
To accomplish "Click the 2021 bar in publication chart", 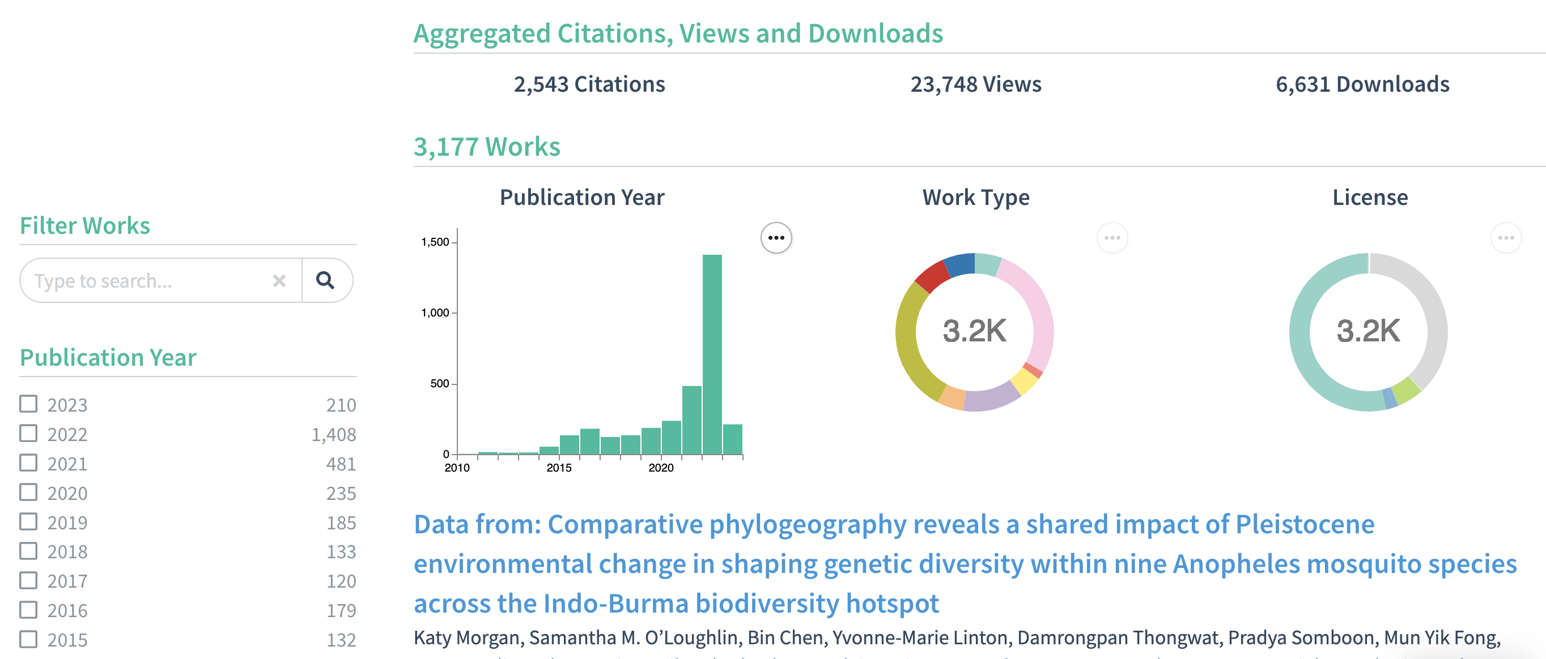I will click(691, 420).
